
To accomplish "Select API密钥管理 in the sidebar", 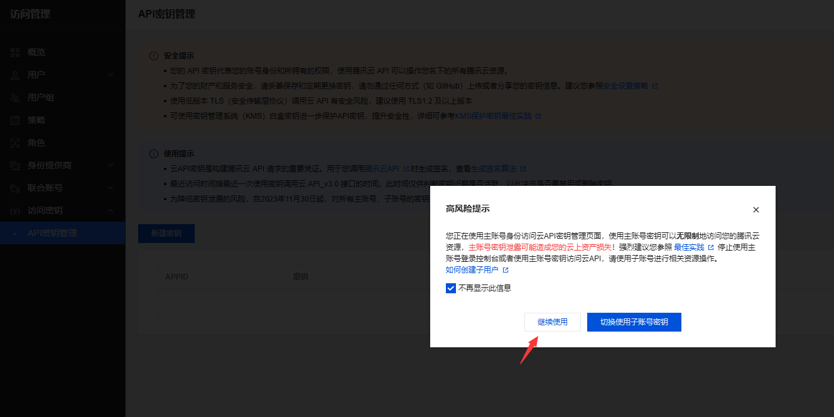I will pyautogui.click(x=63, y=233).
